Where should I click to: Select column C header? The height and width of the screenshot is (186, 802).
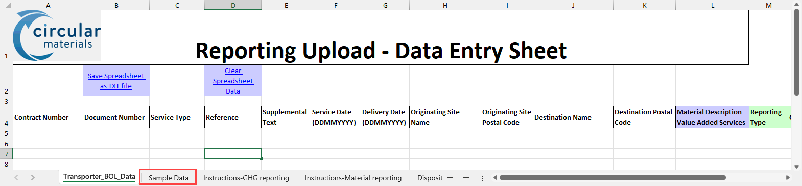pos(177,5)
